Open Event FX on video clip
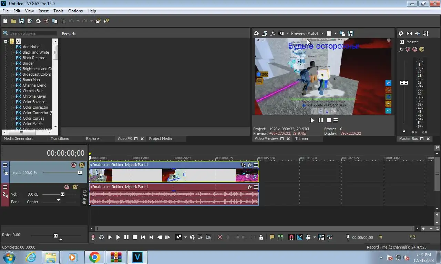This screenshot has height=264, width=441. tap(250, 165)
